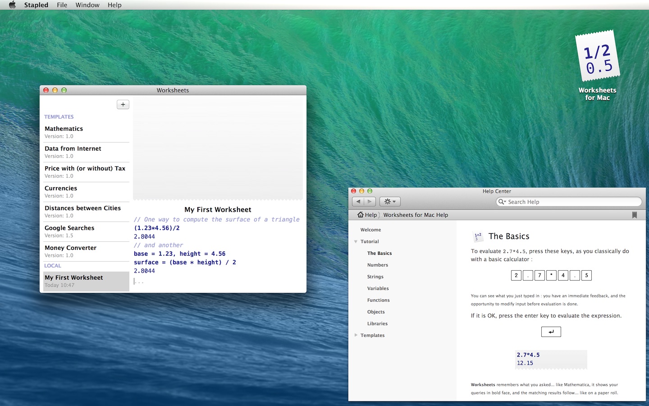Collapse the Tutorial section triangle
Image resolution: width=649 pixels, height=406 pixels.
click(x=356, y=241)
